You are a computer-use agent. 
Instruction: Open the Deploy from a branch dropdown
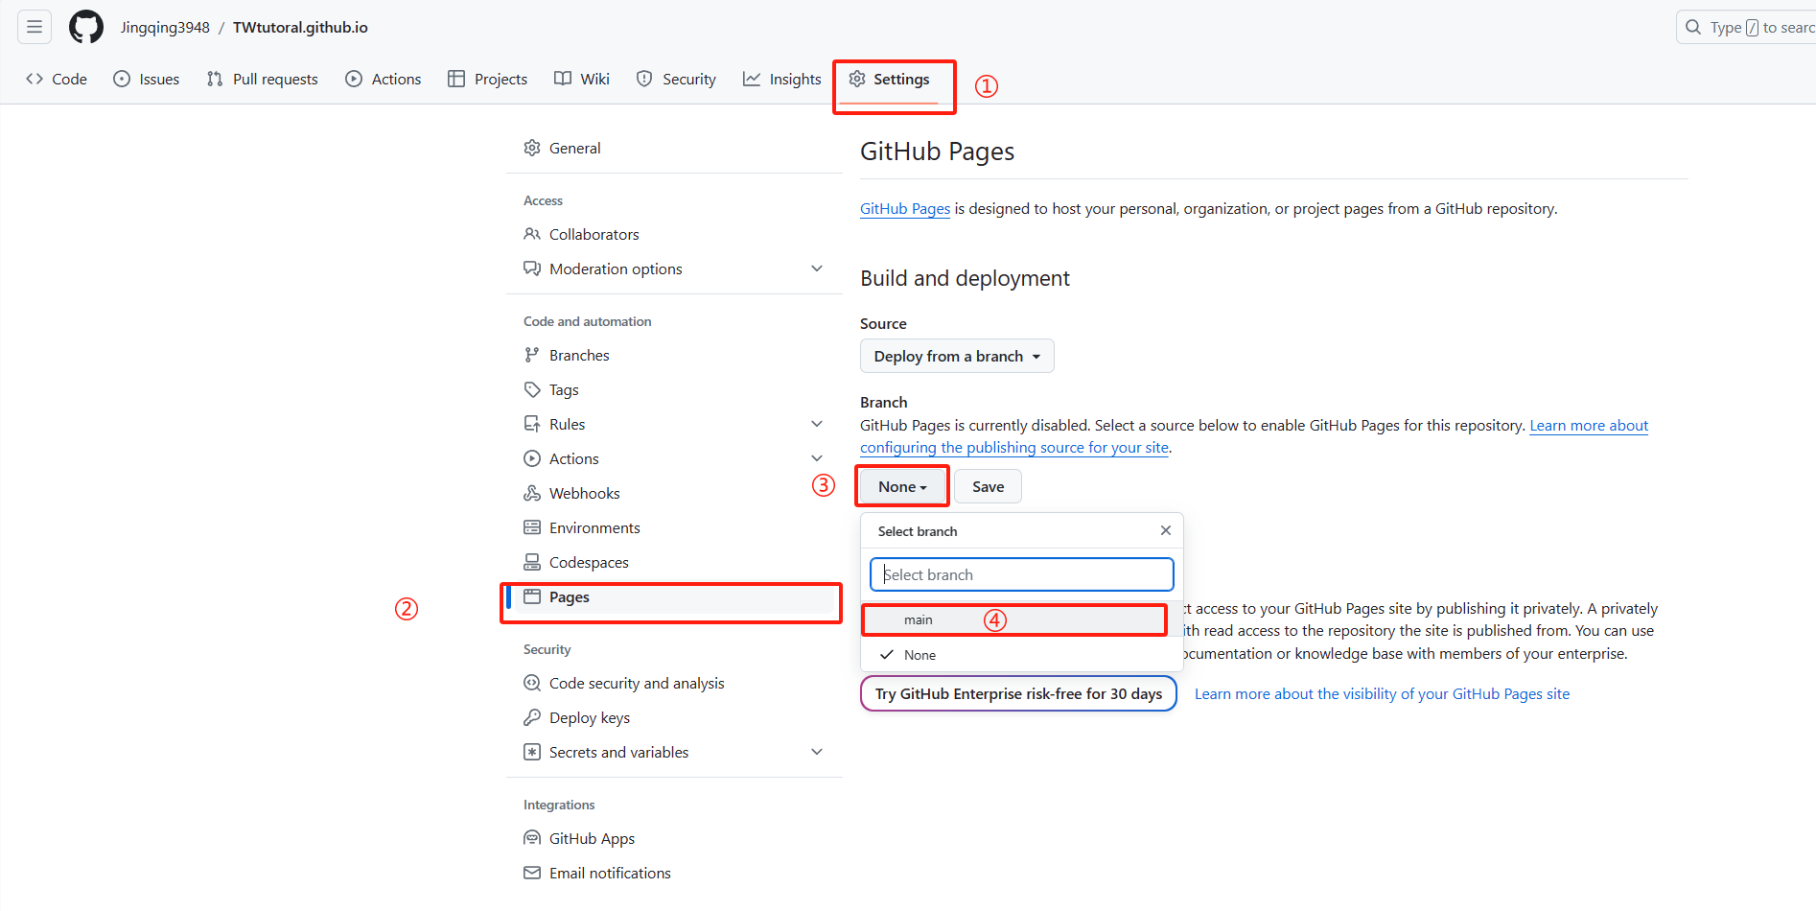tap(957, 356)
